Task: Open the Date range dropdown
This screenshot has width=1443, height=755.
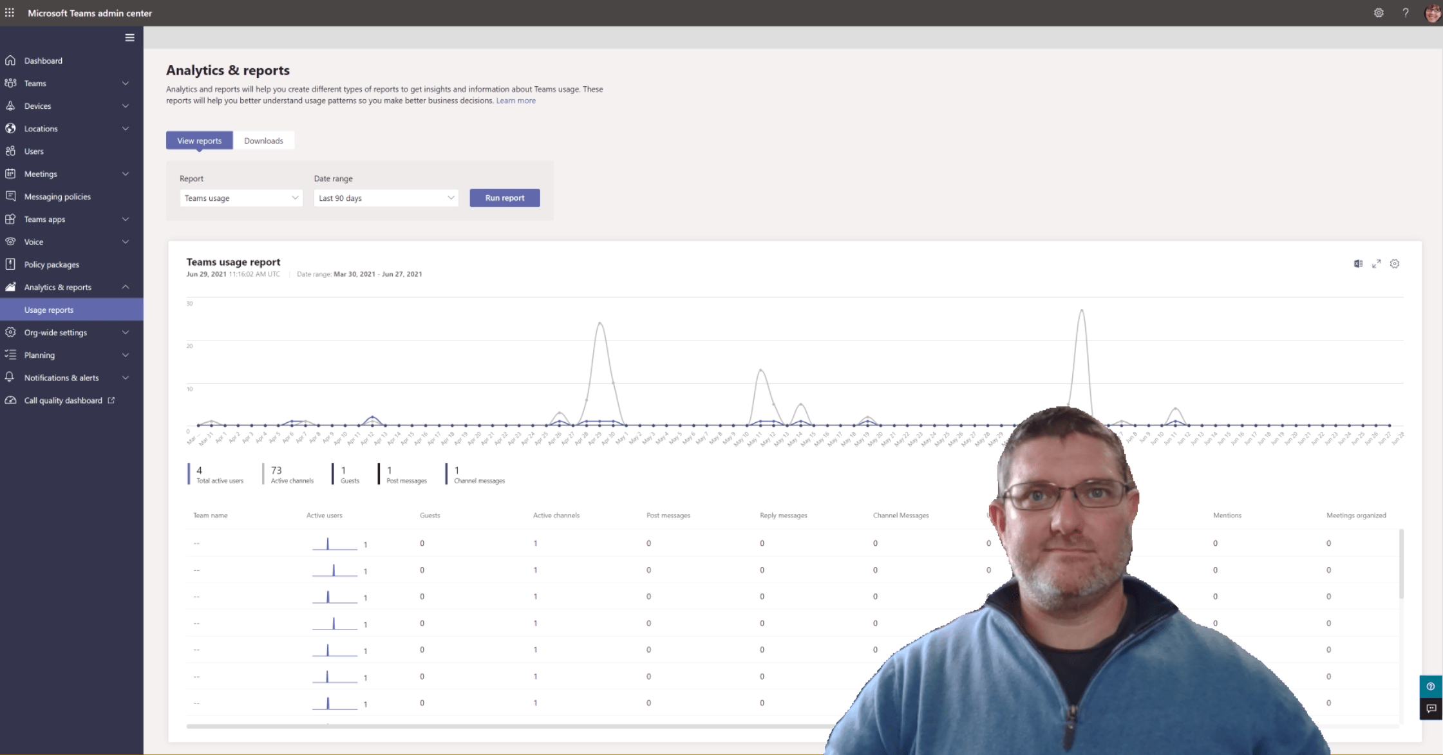Action: 386,198
